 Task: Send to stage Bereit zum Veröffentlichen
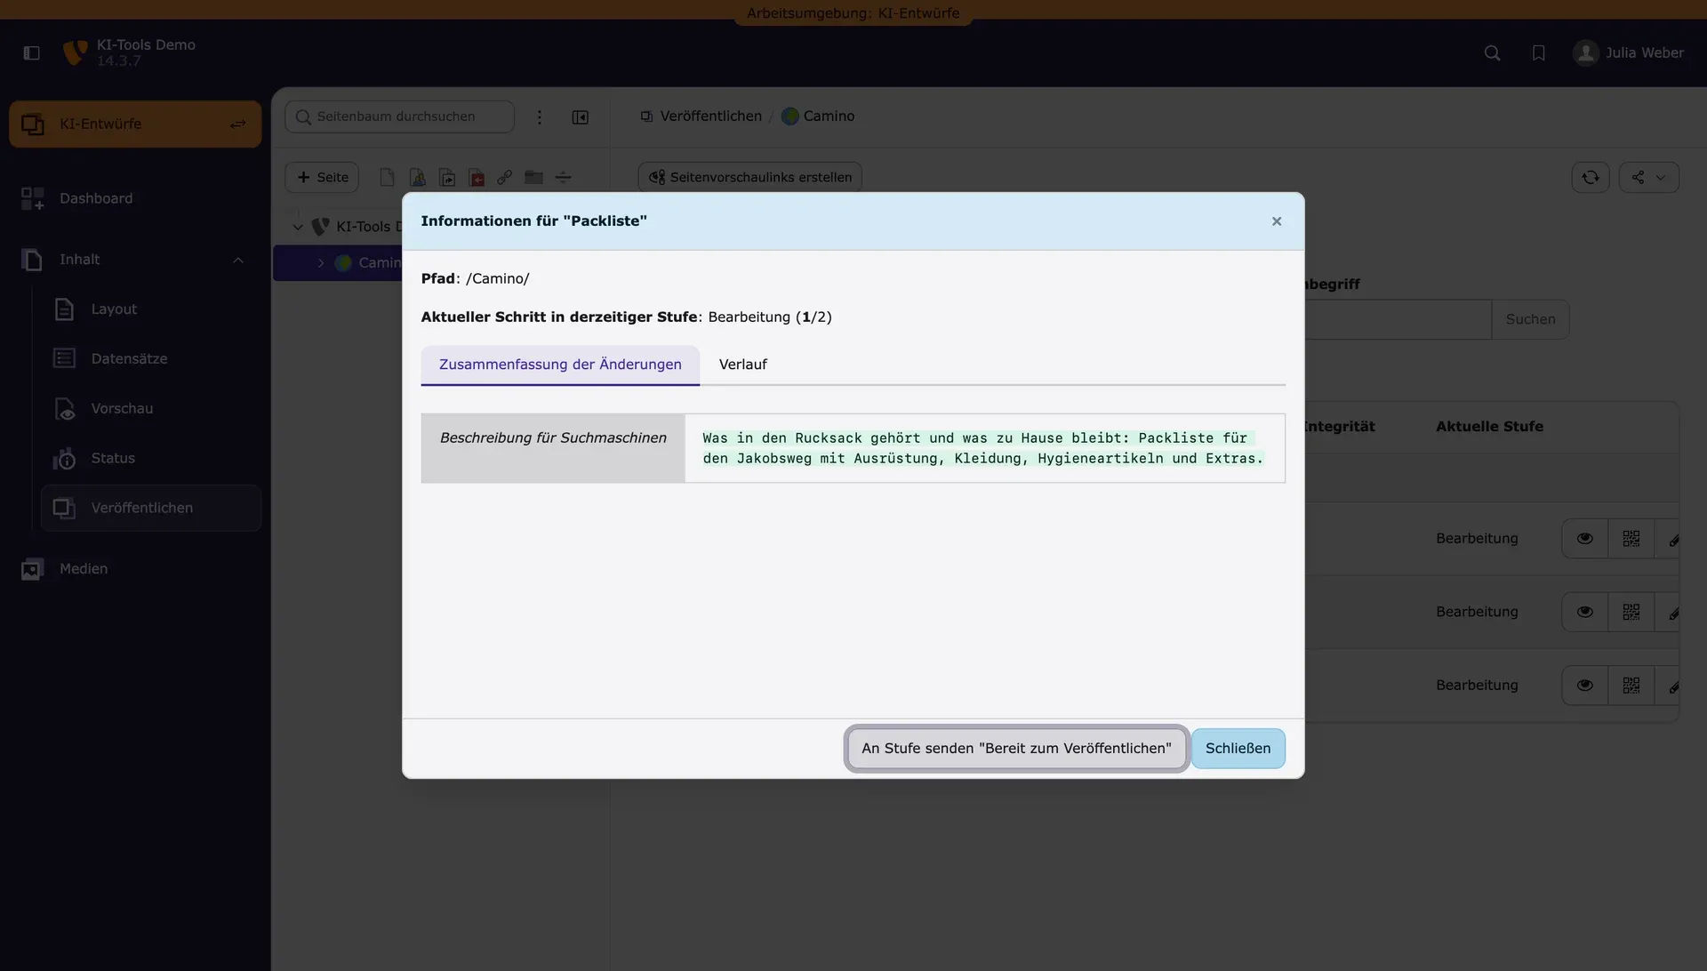[x=1017, y=749]
